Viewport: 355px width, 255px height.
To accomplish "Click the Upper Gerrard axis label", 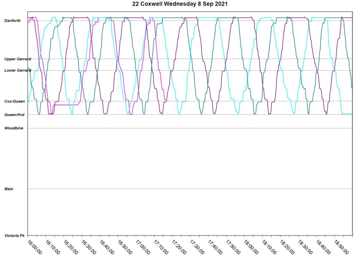I will pos(17,59).
